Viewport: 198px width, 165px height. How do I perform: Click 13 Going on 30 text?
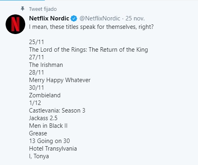50,141
